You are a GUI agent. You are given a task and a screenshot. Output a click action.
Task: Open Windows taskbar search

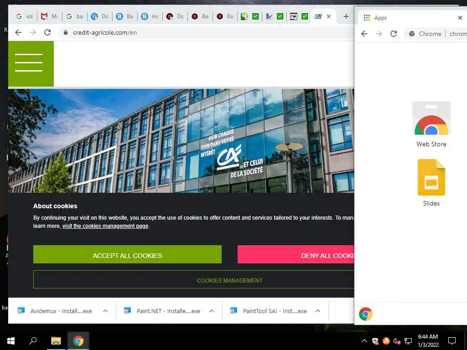33,341
